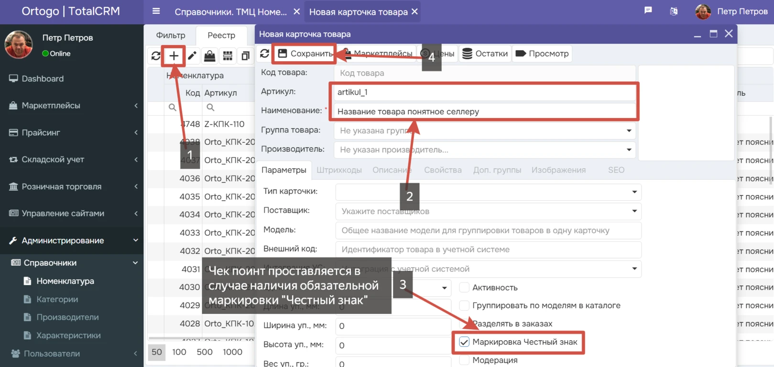Click the barcode grid toolbar icon

pos(228,56)
